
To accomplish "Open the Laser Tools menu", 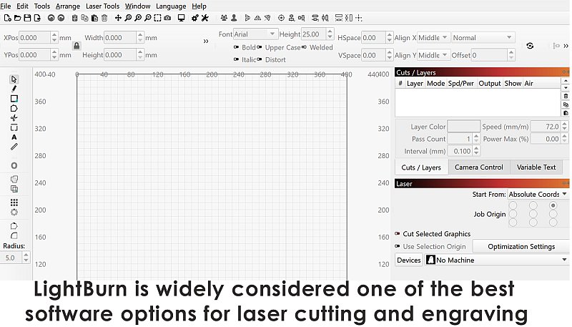I will pos(102,6).
